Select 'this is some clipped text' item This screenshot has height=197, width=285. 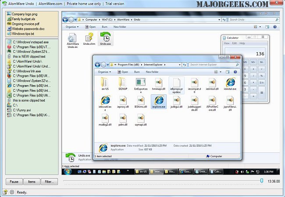coord(26,100)
